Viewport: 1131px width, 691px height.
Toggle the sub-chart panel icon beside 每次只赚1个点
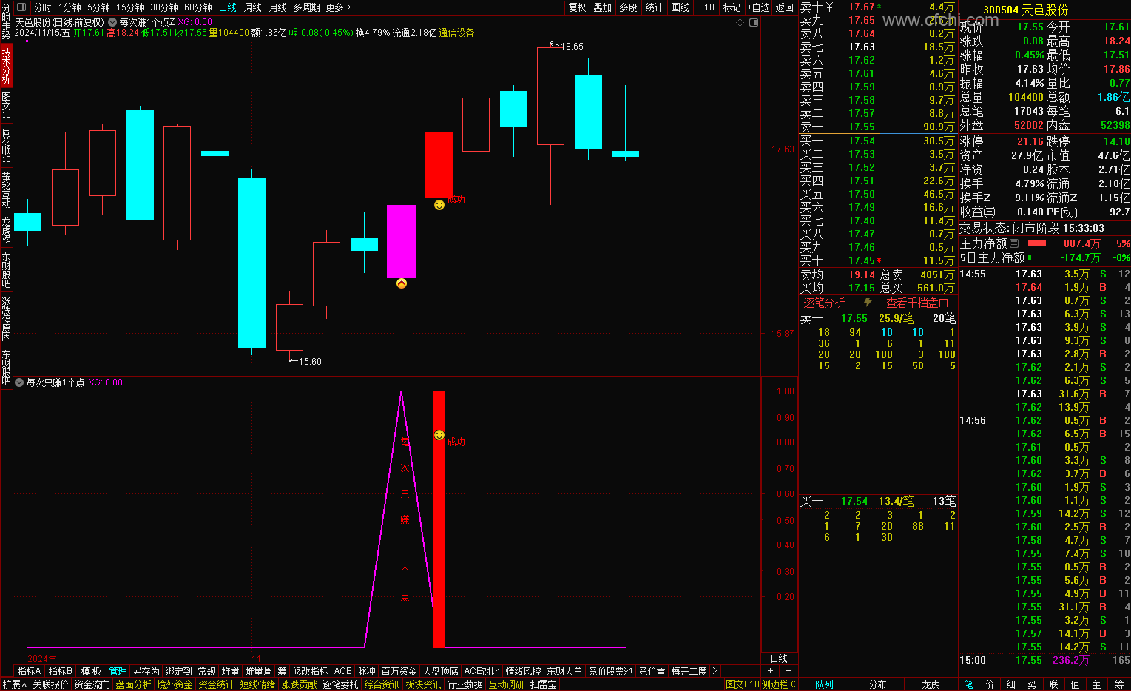[19, 382]
